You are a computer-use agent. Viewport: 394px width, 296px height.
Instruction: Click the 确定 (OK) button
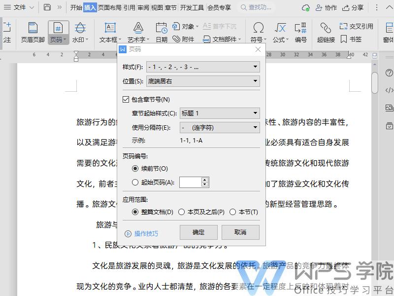click(198, 232)
